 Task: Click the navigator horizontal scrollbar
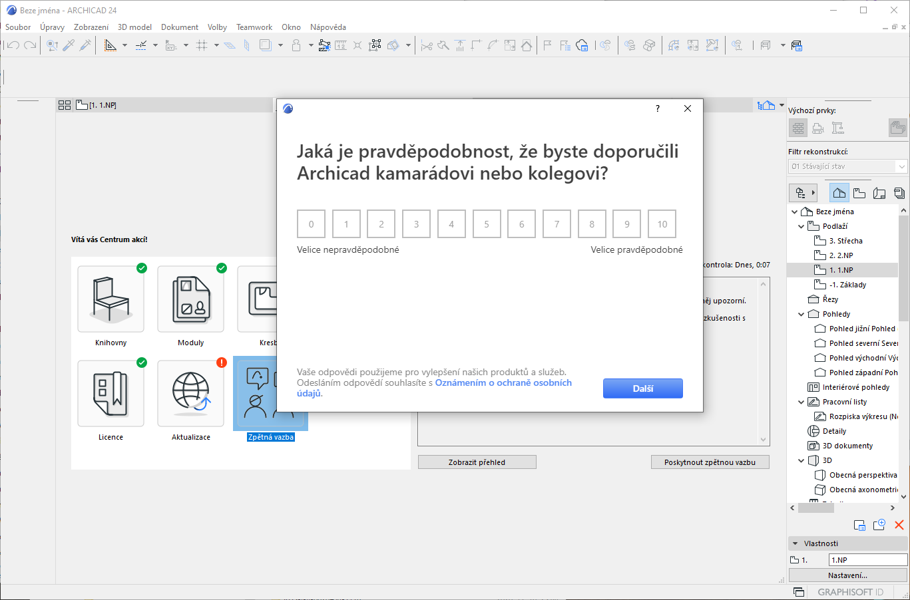coord(816,508)
